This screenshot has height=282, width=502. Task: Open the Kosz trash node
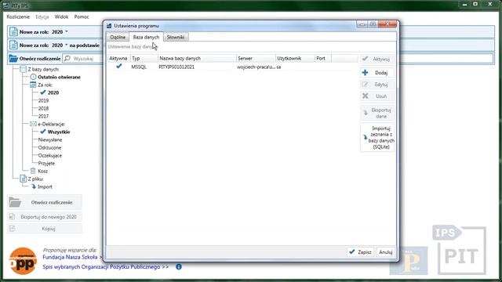pos(42,171)
